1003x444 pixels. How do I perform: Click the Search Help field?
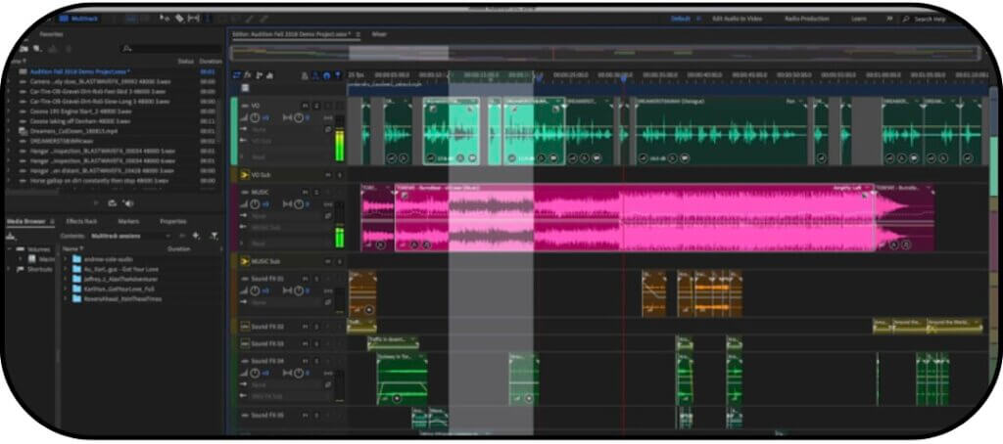pos(929,20)
